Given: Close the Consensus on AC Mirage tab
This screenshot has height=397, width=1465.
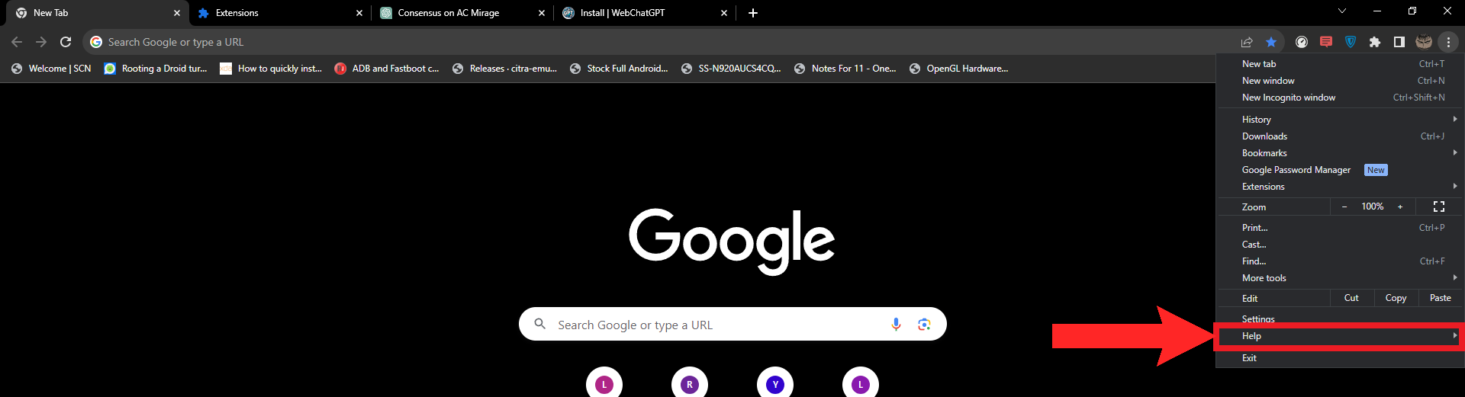Looking at the screenshot, I should [542, 13].
